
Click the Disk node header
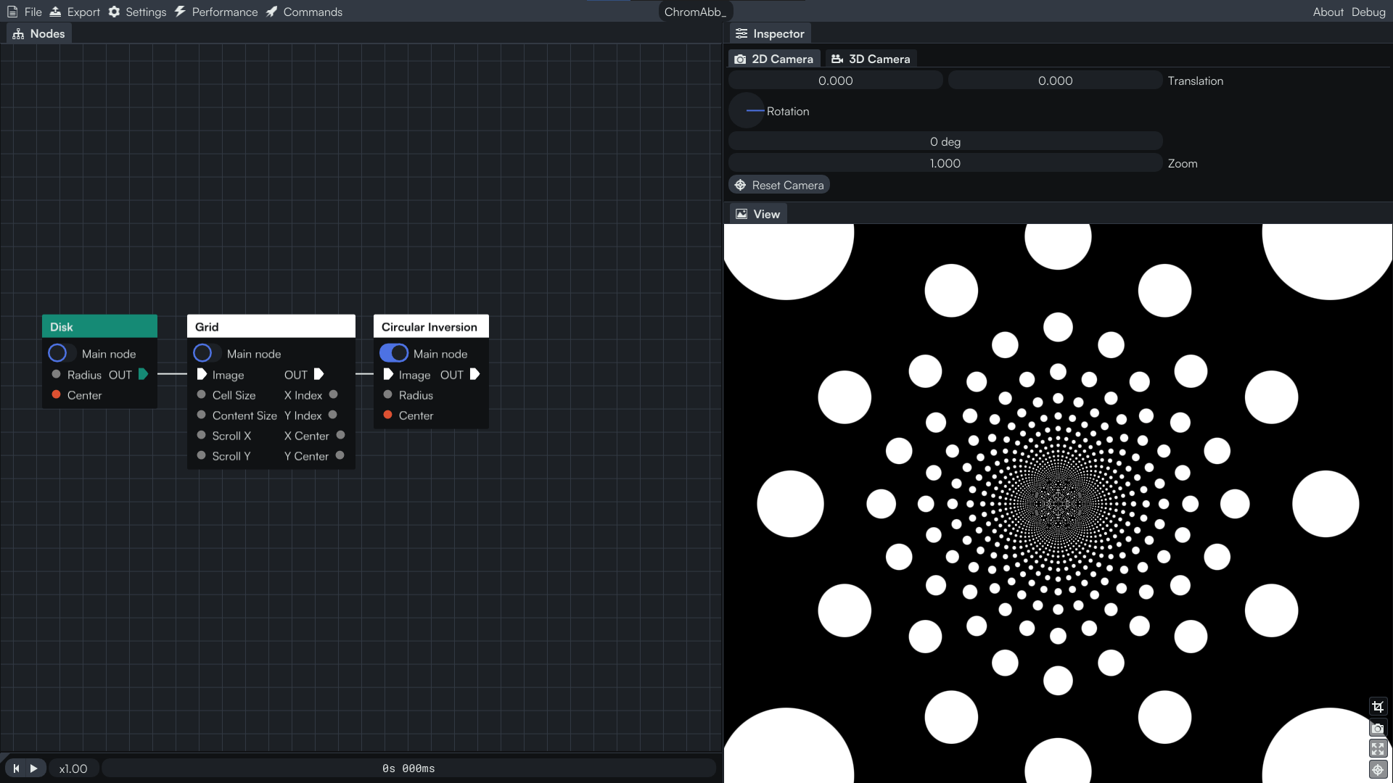tap(99, 326)
